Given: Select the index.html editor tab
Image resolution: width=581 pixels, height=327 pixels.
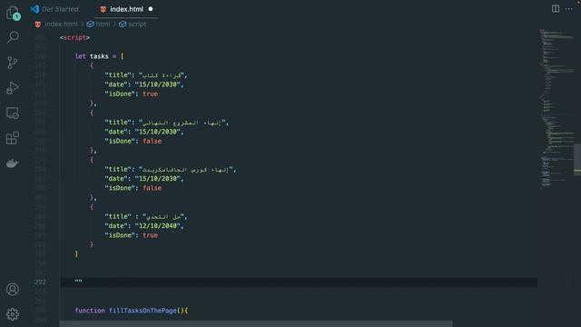Looking at the screenshot, I should tap(126, 9).
